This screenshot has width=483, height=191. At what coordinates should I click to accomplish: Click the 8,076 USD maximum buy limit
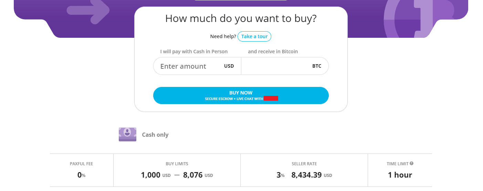pos(198,175)
